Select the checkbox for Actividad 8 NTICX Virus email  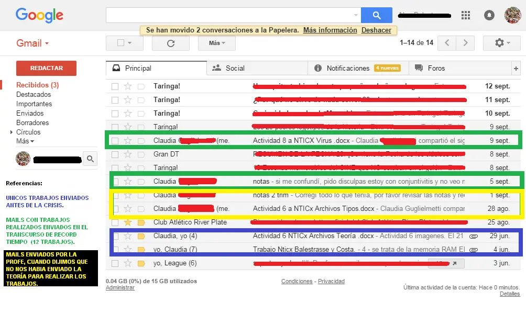(x=115, y=141)
